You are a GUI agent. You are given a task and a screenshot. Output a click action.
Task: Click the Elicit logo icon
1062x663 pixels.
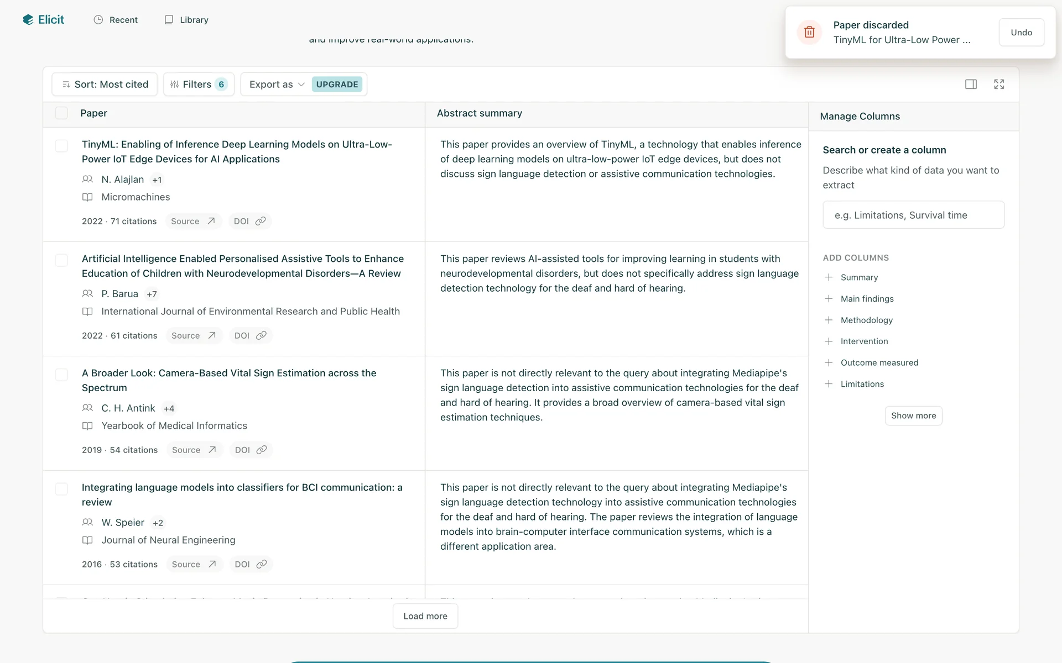(28, 20)
